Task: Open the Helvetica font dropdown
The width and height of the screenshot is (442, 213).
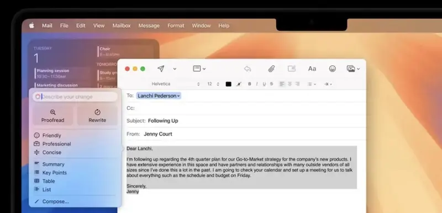Action: click(175, 84)
